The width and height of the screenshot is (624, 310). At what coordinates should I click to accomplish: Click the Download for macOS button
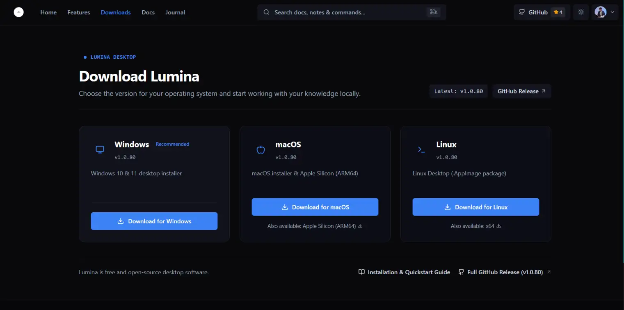pos(315,207)
